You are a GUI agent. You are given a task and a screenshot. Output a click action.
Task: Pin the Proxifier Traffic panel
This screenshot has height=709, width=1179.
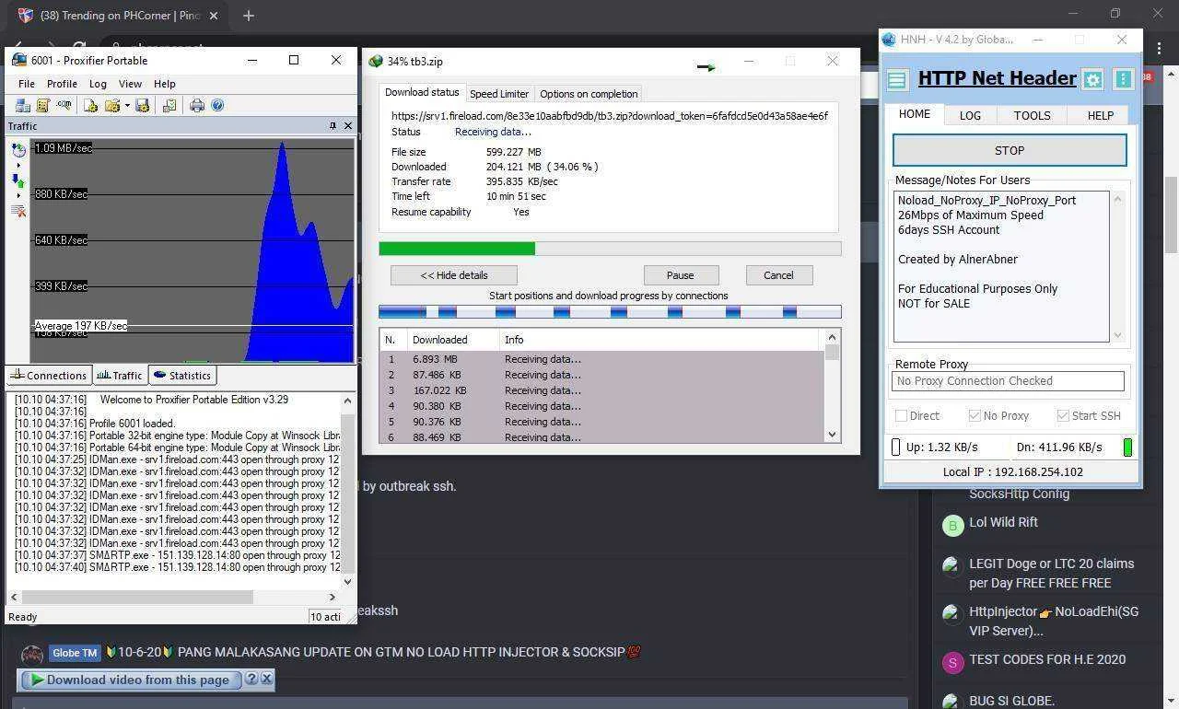tap(333, 126)
